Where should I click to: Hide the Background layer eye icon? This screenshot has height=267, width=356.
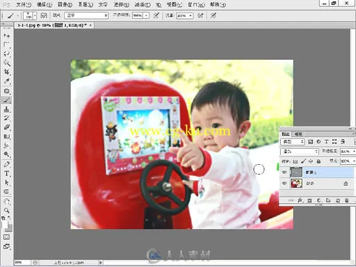pyautogui.click(x=284, y=184)
